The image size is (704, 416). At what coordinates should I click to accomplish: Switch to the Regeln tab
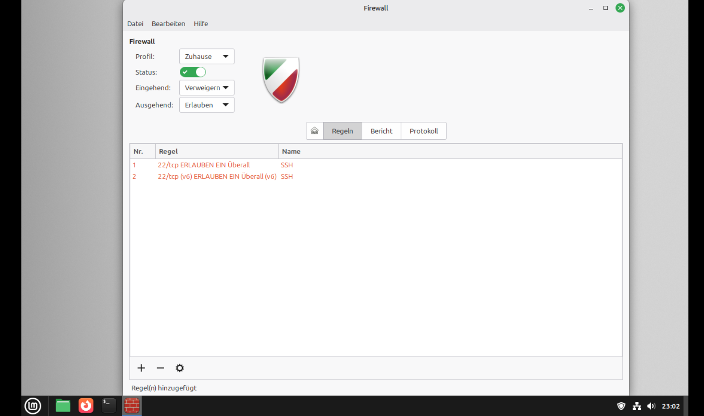[x=343, y=131]
